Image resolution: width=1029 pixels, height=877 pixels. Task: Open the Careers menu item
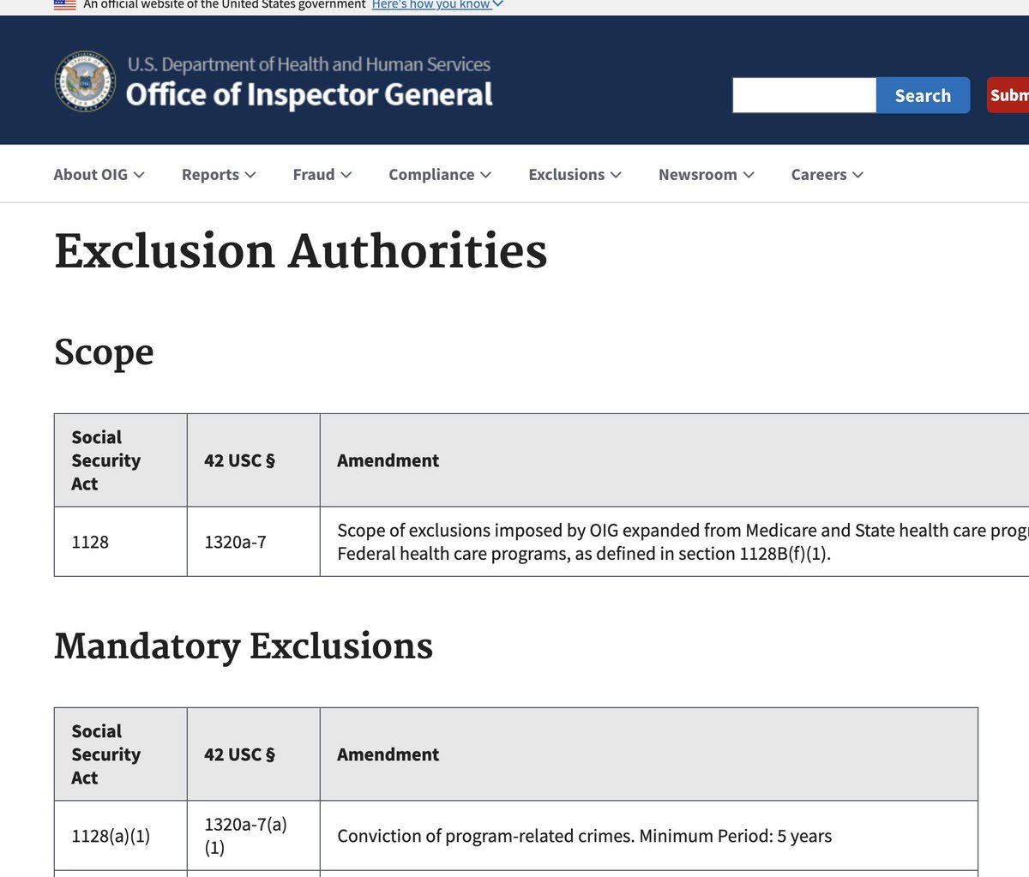coord(827,175)
